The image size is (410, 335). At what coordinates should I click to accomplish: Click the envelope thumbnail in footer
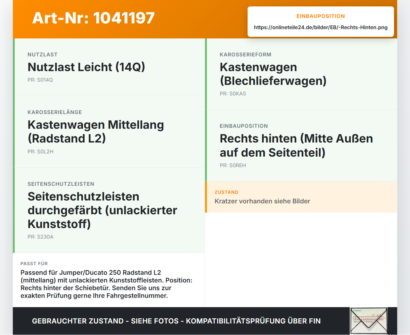coord(369,321)
